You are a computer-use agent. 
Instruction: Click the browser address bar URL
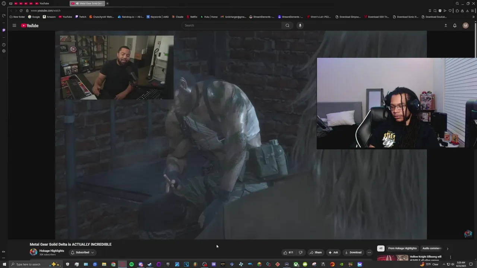coord(45,10)
